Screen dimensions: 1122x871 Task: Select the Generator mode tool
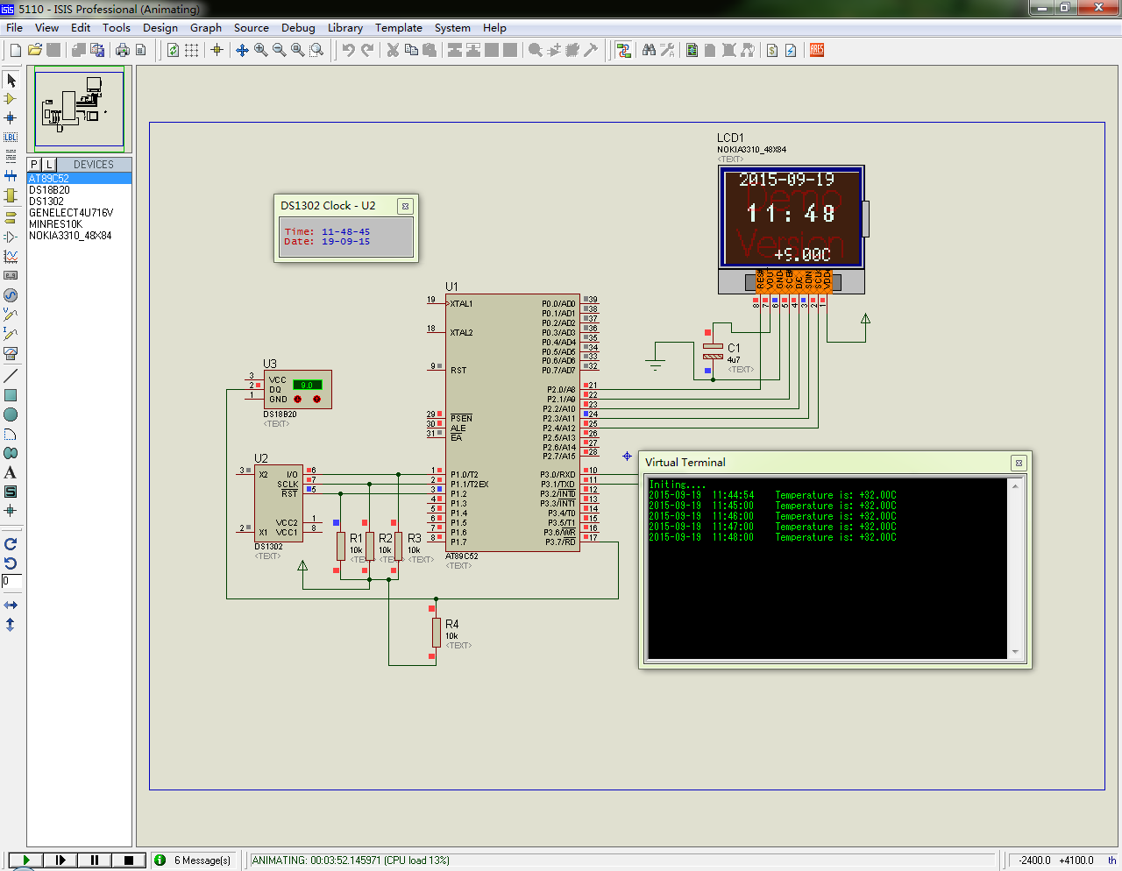[x=11, y=295]
